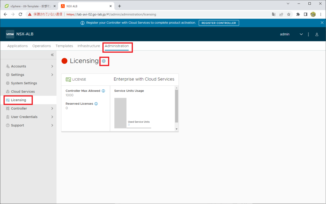
Task: Click the REGISTER CONTROLLER button
Action: coord(219,23)
